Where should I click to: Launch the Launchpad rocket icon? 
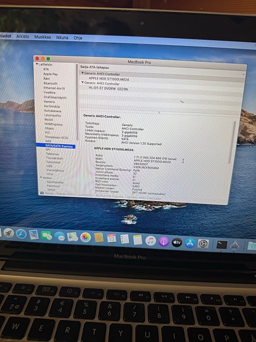click(9, 233)
